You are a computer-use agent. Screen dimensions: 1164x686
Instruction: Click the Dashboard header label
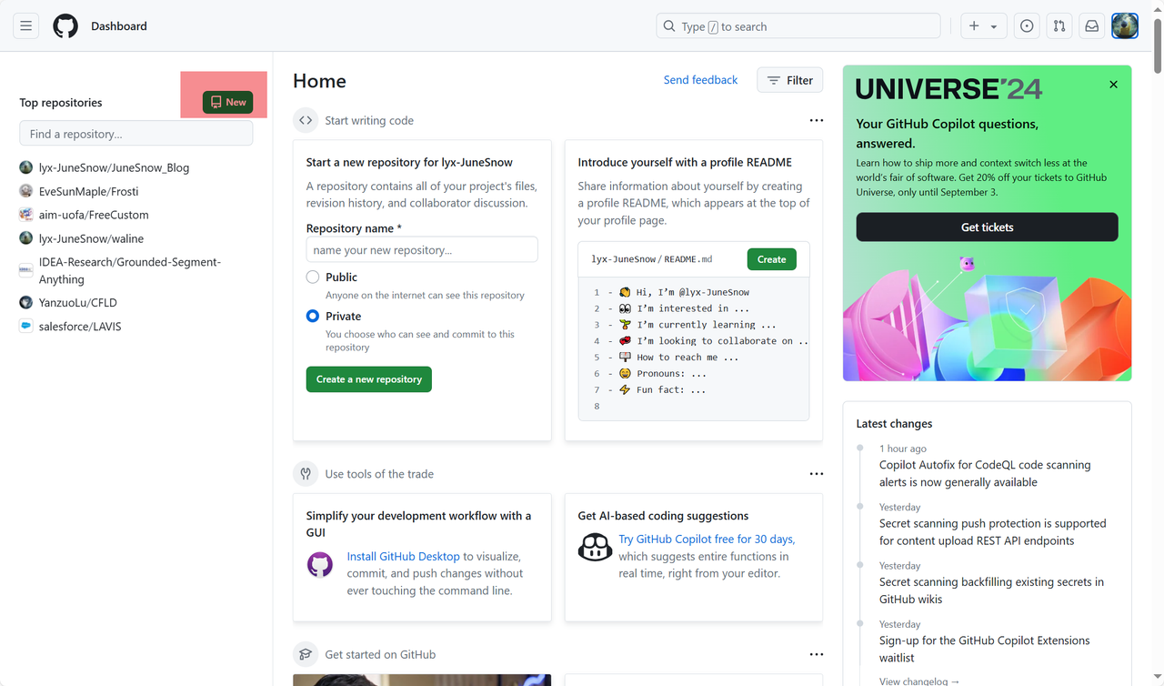119,26
